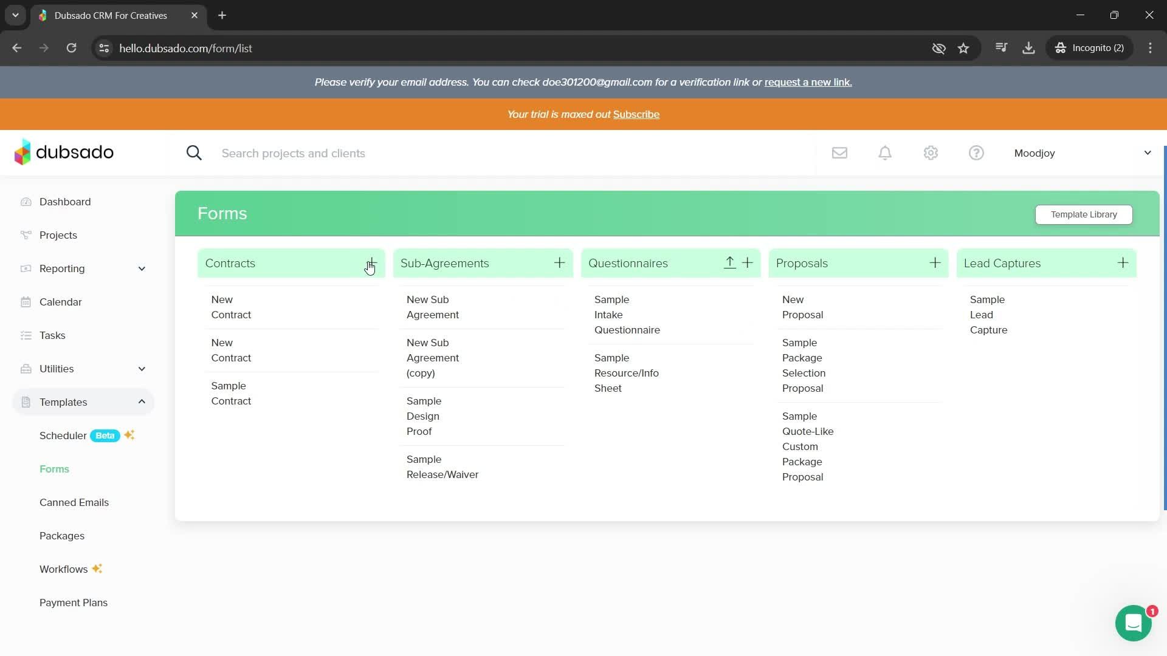
Task: Add a new Contracts form
Action: click(371, 263)
